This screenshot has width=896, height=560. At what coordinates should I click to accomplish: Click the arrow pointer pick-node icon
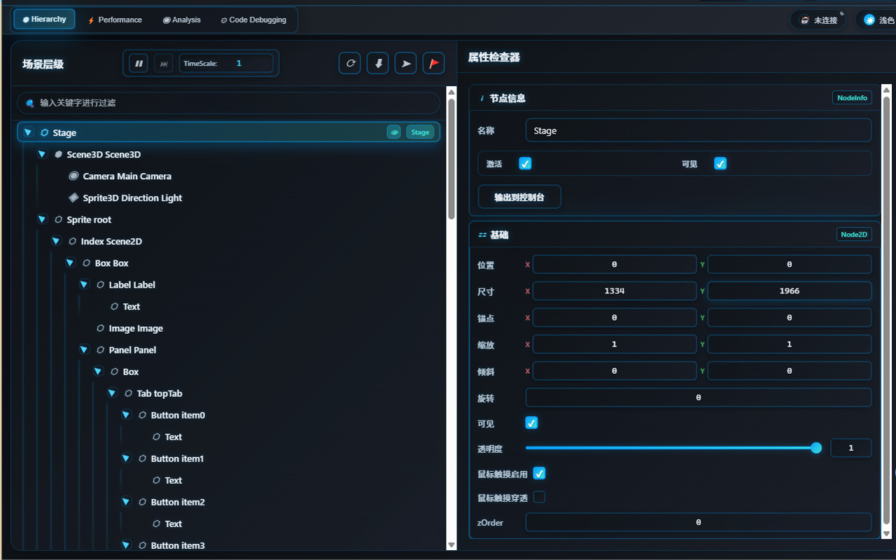[405, 63]
